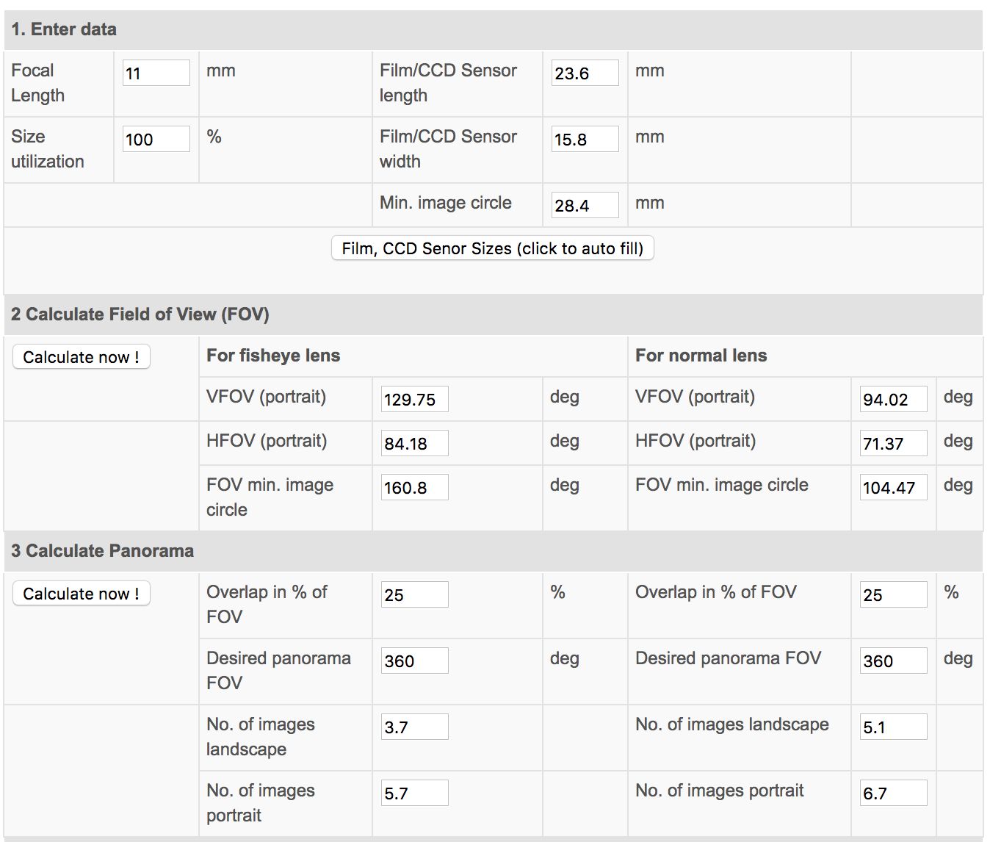Image resolution: width=990 pixels, height=842 pixels.
Task: Select normal lens Overlap in % field
Action: click(x=894, y=594)
